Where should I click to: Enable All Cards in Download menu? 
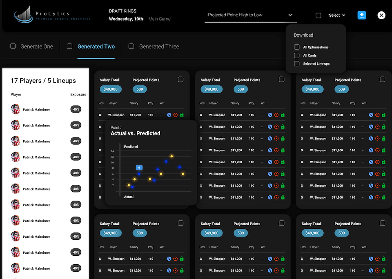pos(297,55)
